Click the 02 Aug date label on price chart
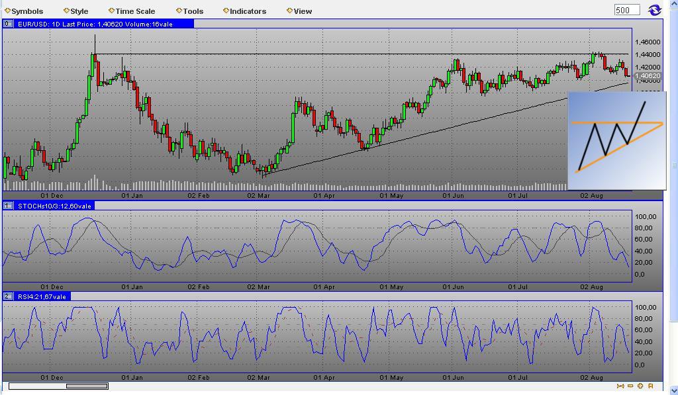Viewport: 678px width, 395px height. click(591, 196)
